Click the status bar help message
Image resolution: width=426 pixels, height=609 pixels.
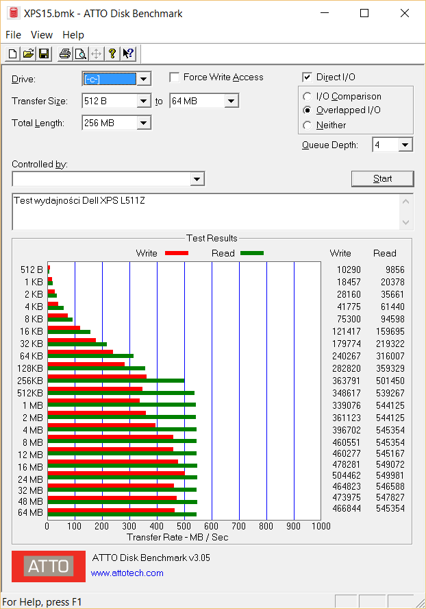(x=42, y=602)
